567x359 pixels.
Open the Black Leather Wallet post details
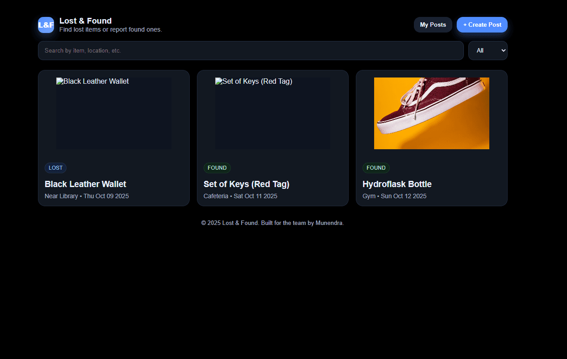pyautogui.click(x=85, y=184)
